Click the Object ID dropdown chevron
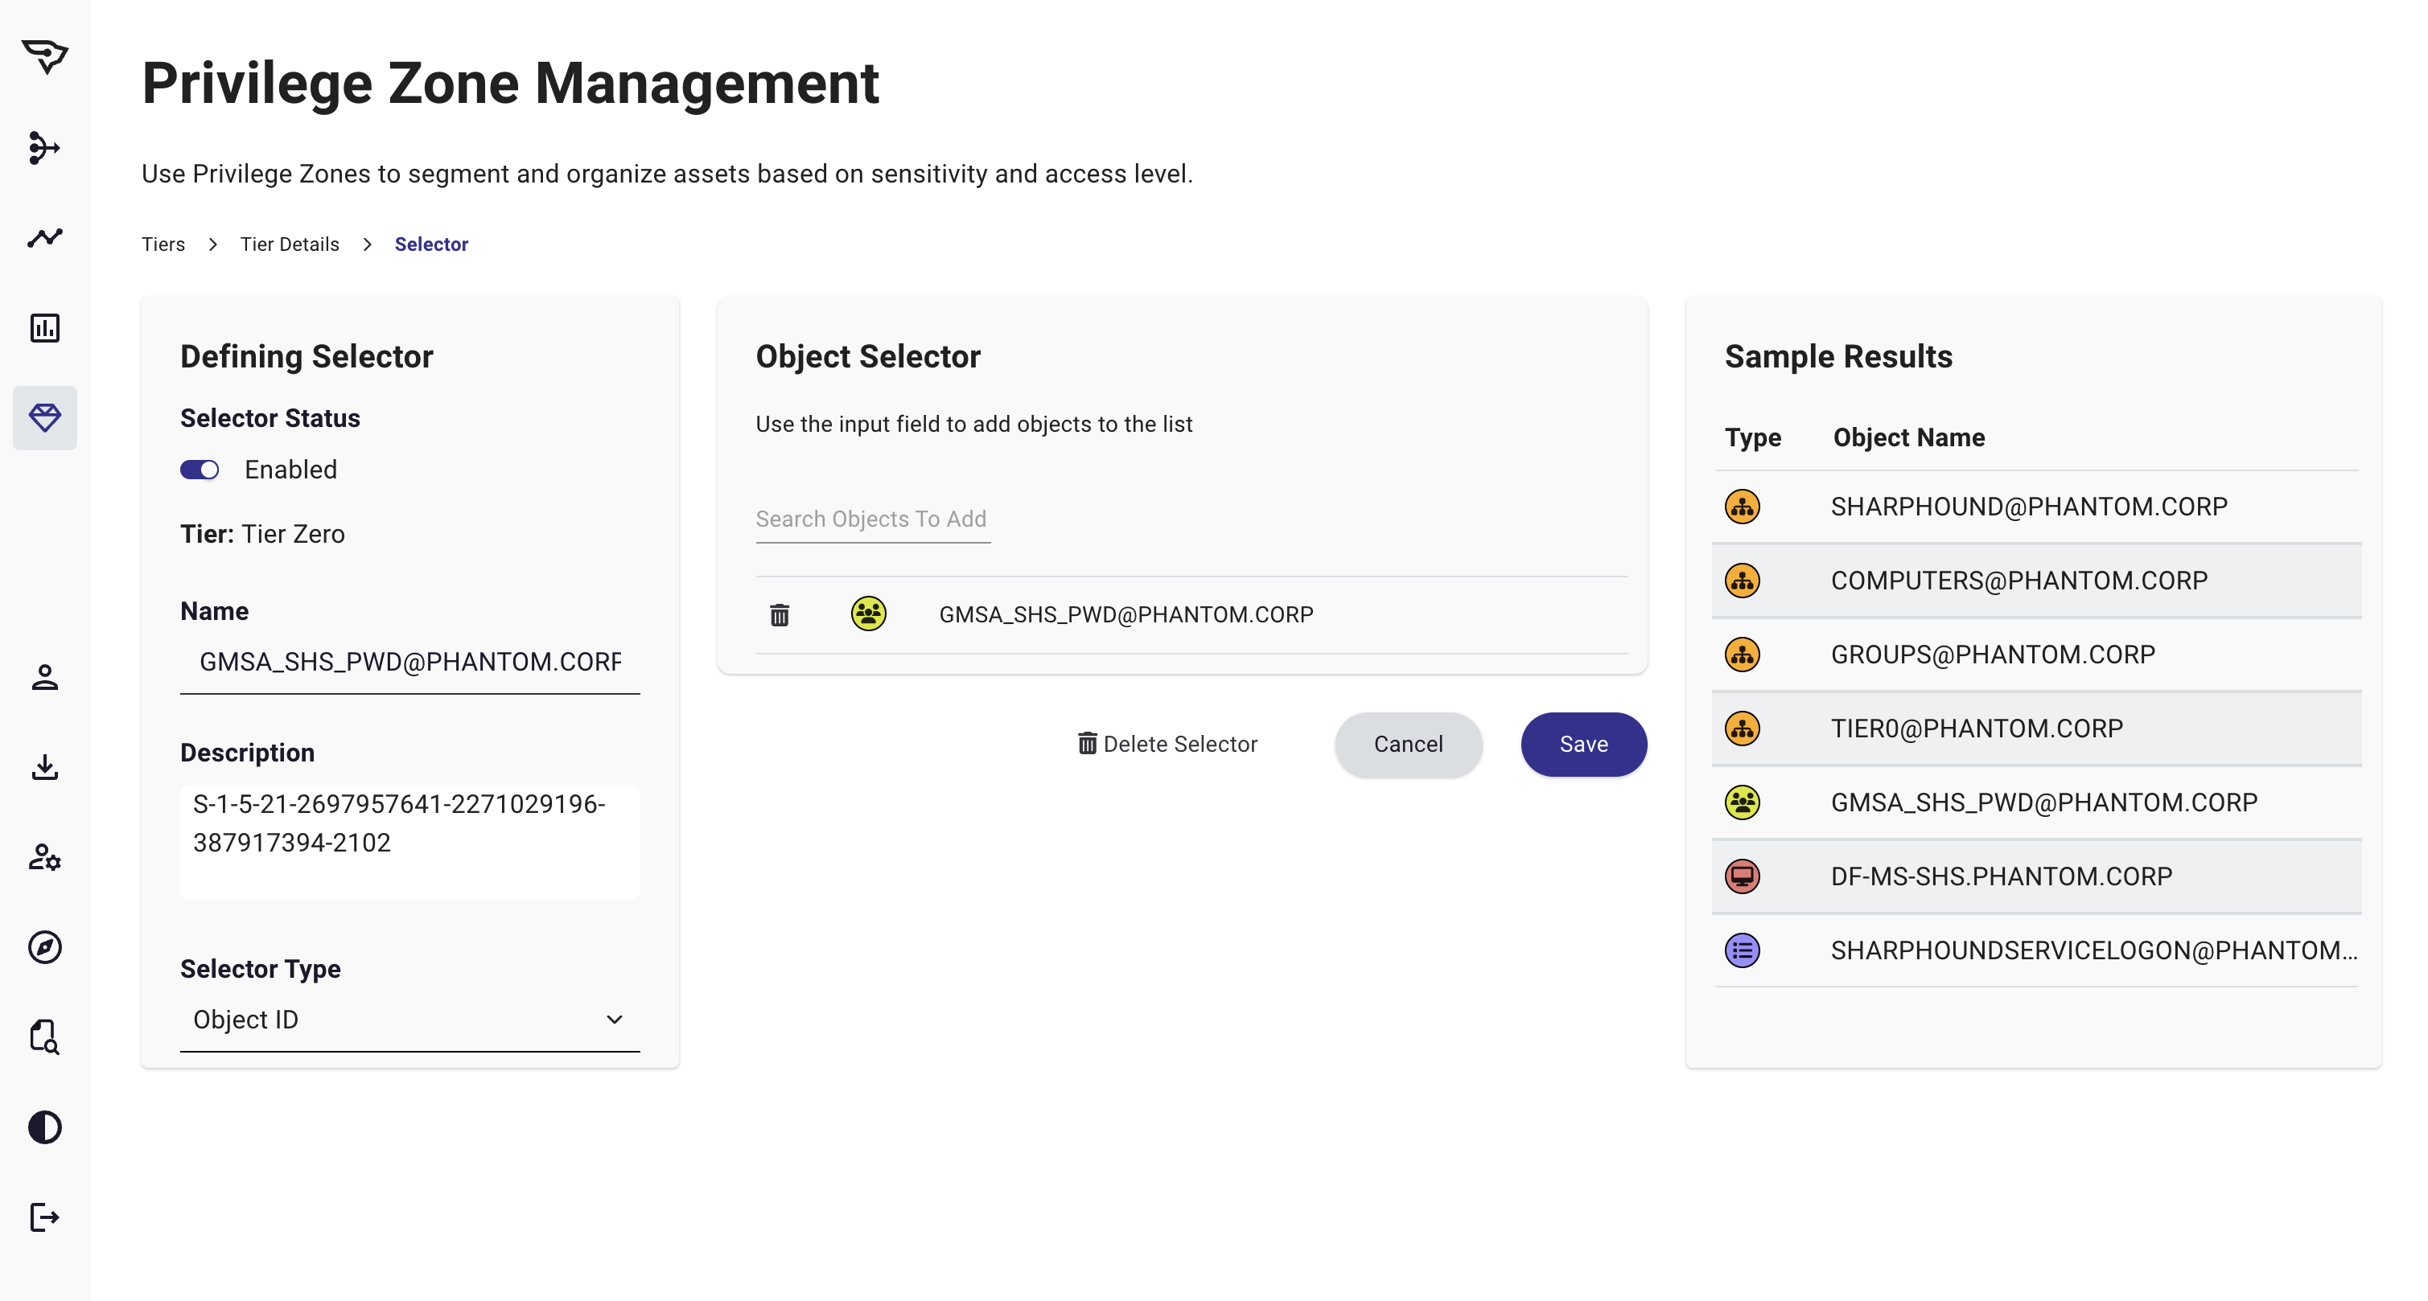This screenshot has height=1301, width=2428. (x=614, y=1020)
